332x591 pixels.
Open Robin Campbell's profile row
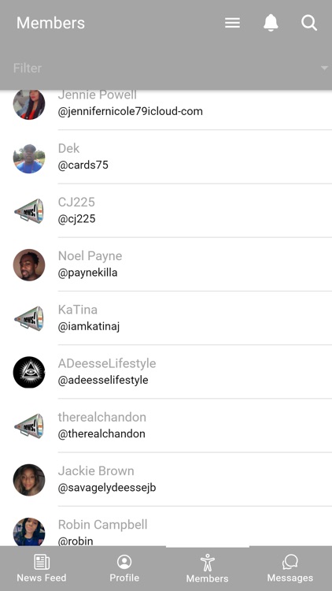click(x=166, y=526)
